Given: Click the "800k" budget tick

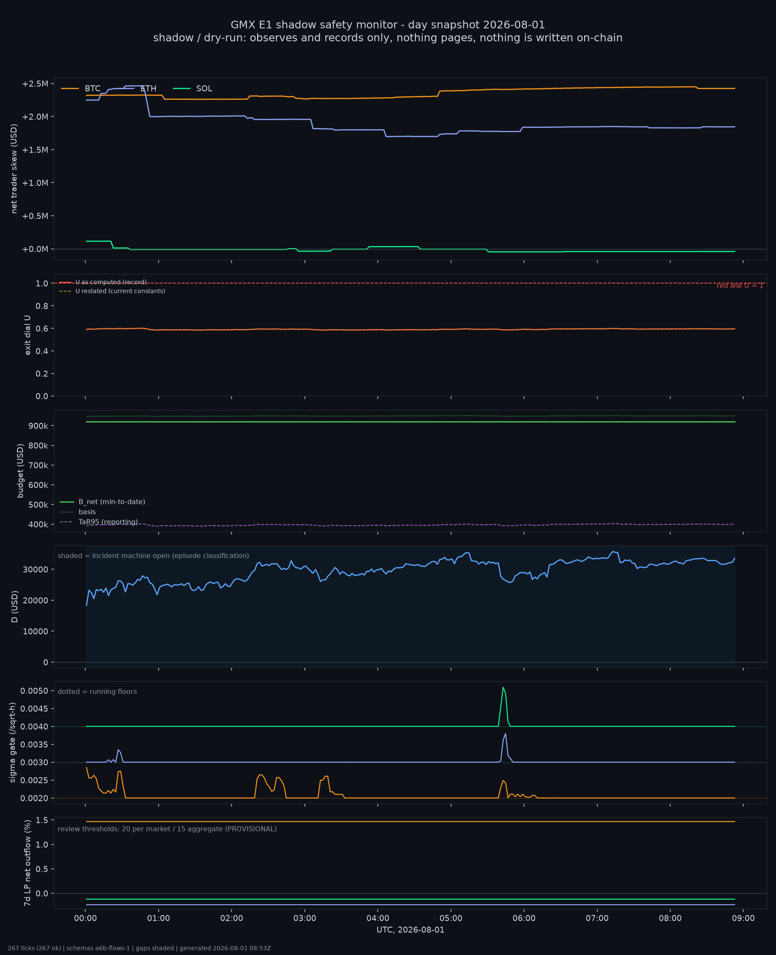Looking at the screenshot, I should [x=38, y=446].
